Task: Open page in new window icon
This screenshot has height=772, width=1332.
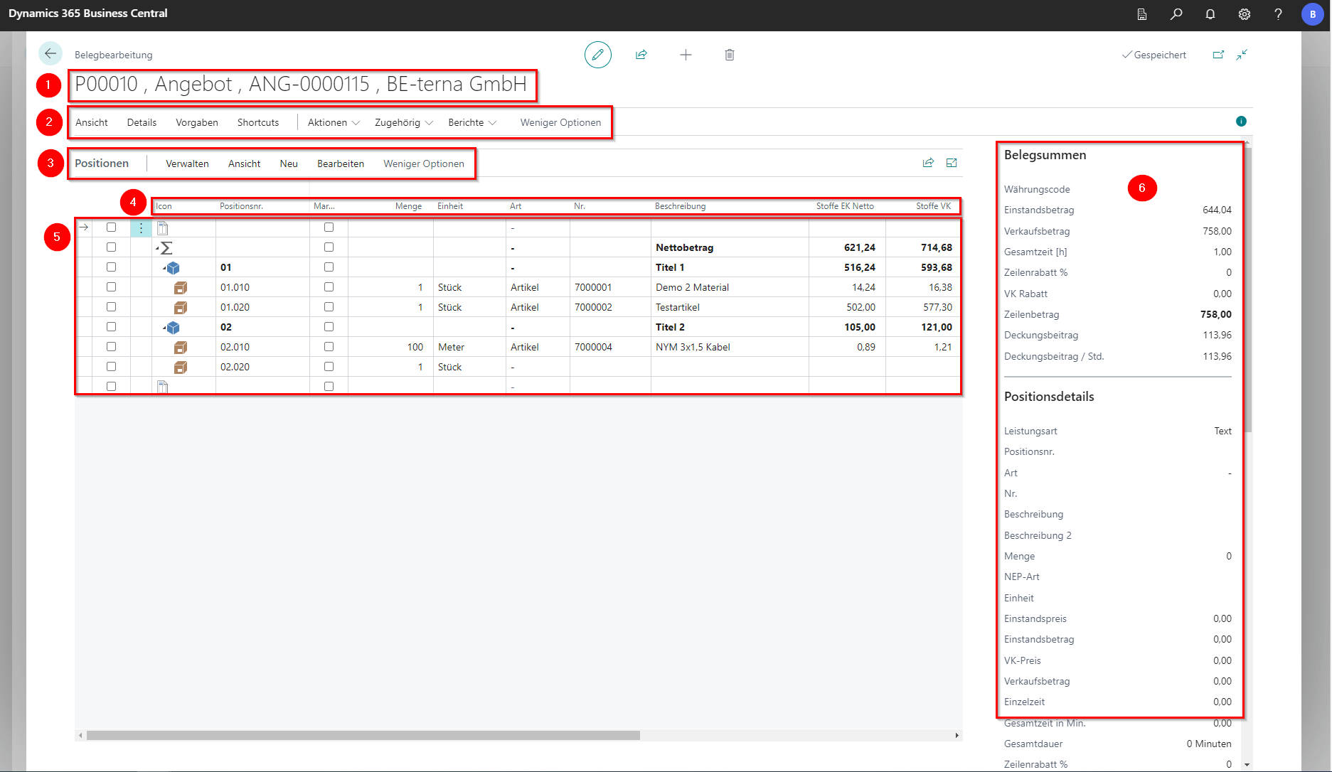Action: (1218, 55)
